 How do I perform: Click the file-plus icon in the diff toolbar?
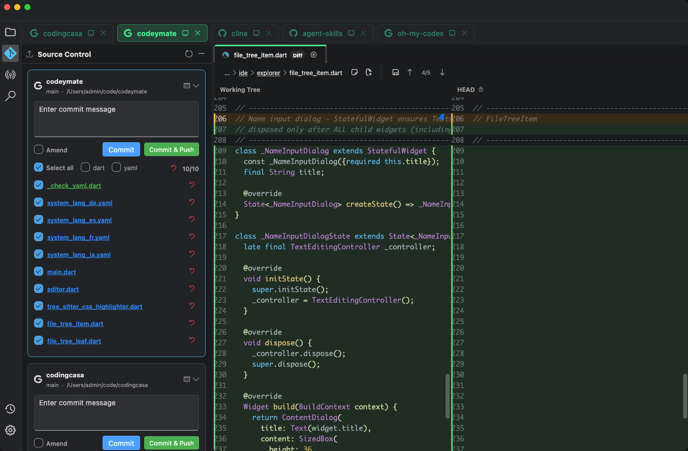point(369,73)
